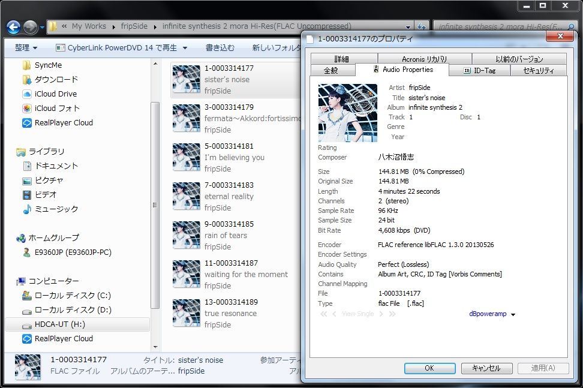Select コンピューター in the navigation pane
583x388 pixels.
tap(53, 281)
